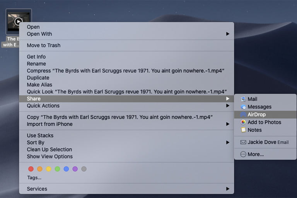Expand the Import from iPhone submenu arrow

pyautogui.click(x=228, y=124)
